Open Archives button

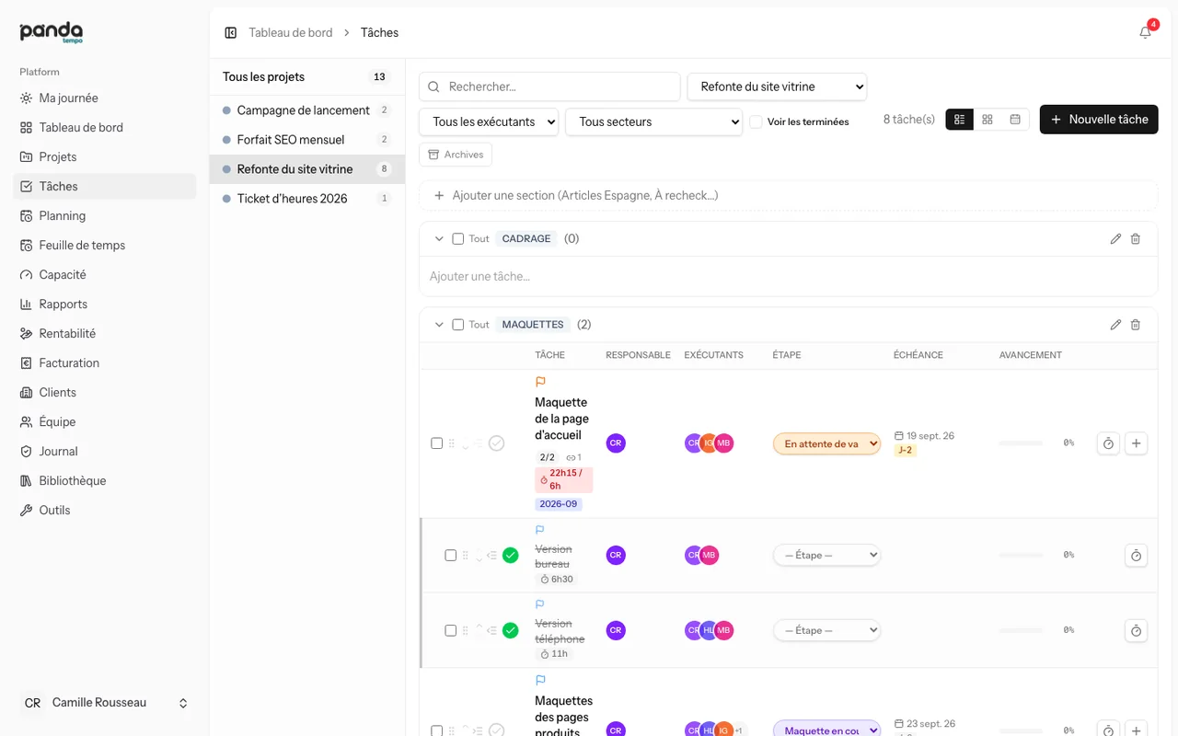tap(456, 155)
